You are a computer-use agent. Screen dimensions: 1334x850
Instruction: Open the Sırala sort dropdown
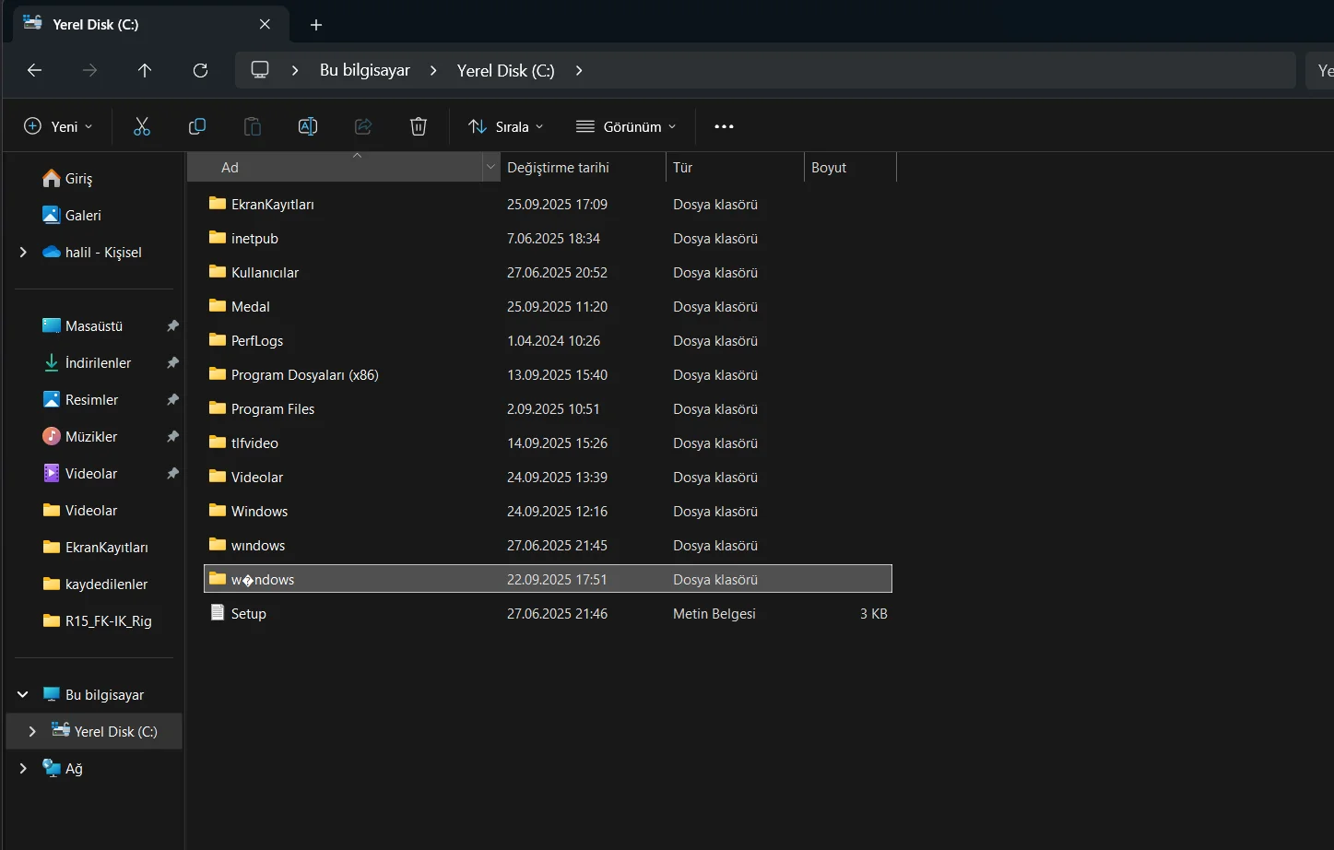tap(506, 126)
